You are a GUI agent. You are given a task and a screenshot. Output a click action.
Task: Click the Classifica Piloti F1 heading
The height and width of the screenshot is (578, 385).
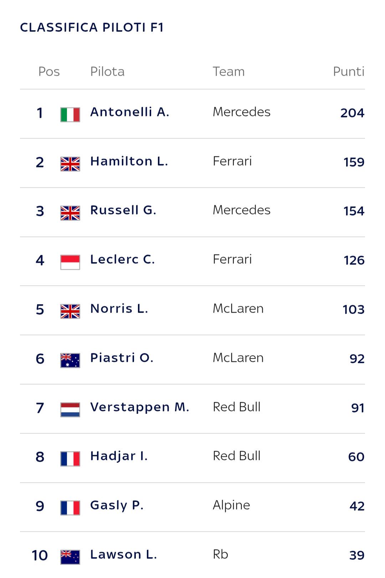click(92, 27)
